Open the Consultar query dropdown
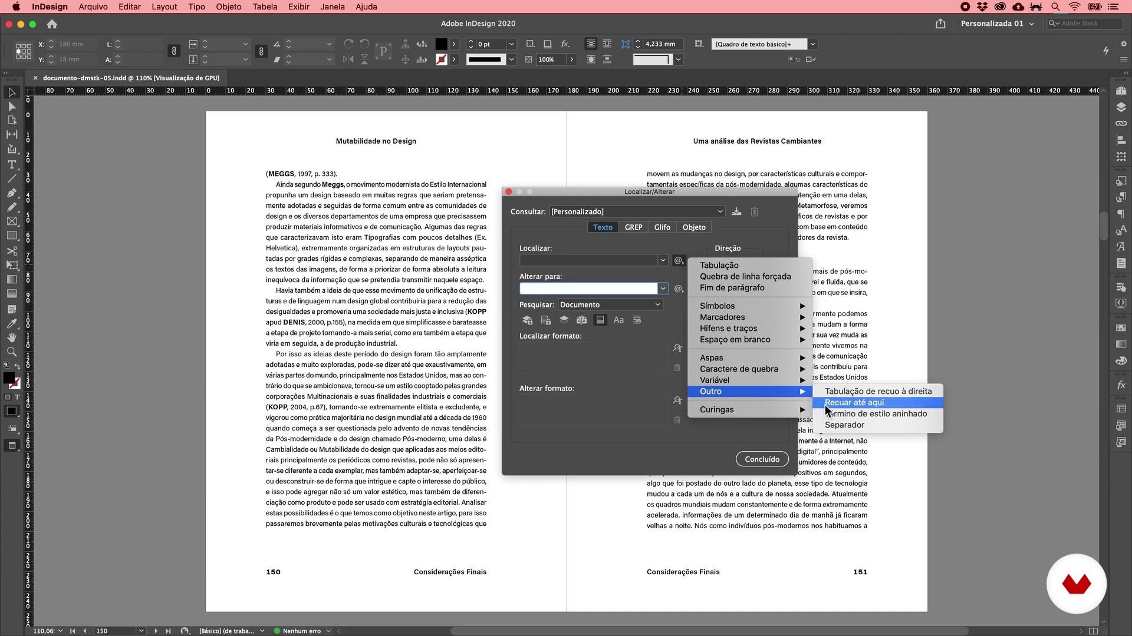Image resolution: width=1132 pixels, height=636 pixels. [x=637, y=211]
